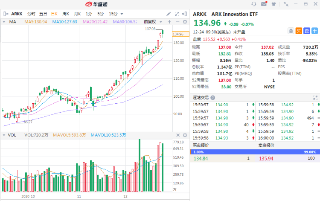
Task: Click the NYSE exchange value
Action: coord(269,87)
